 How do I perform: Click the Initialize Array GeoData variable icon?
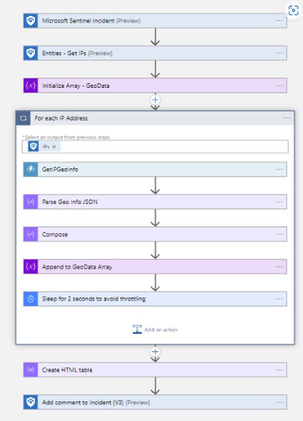[30, 86]
